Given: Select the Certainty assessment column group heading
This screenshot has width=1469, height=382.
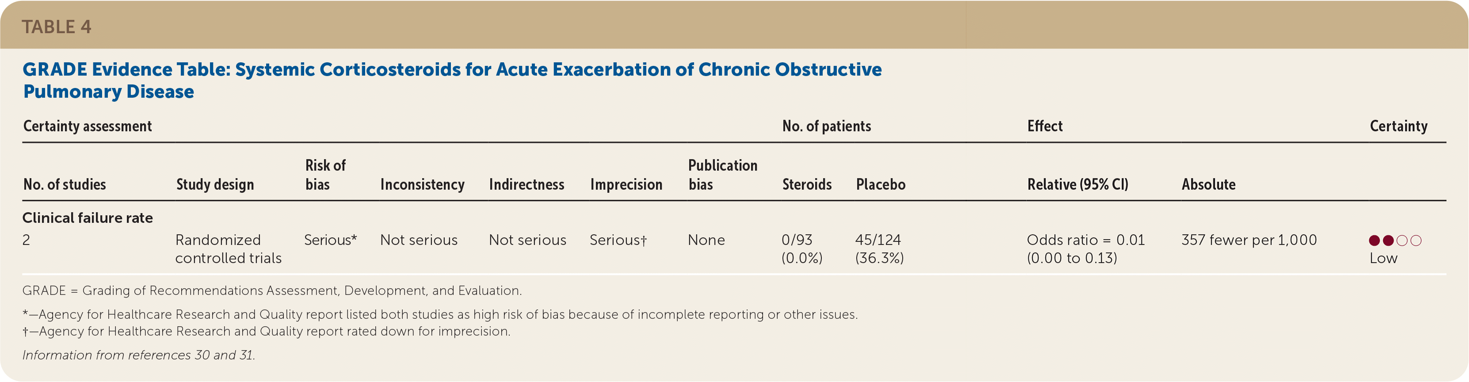Looking at the screenshot, I should pyautogui.click(x=87, y=126).
